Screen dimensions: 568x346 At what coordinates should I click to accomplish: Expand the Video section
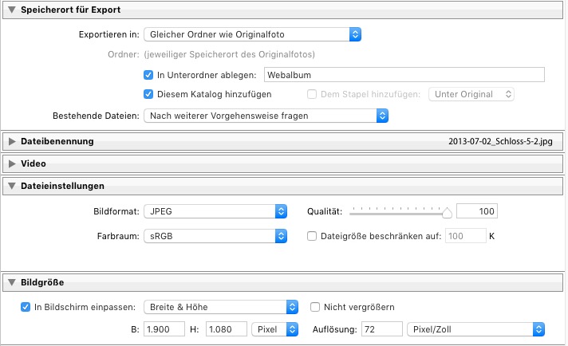click(x=11, y=163)
